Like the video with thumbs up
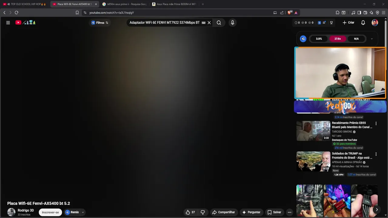This screenshot has width=388, height=218. pyautogui.click(x=190, y=212)
